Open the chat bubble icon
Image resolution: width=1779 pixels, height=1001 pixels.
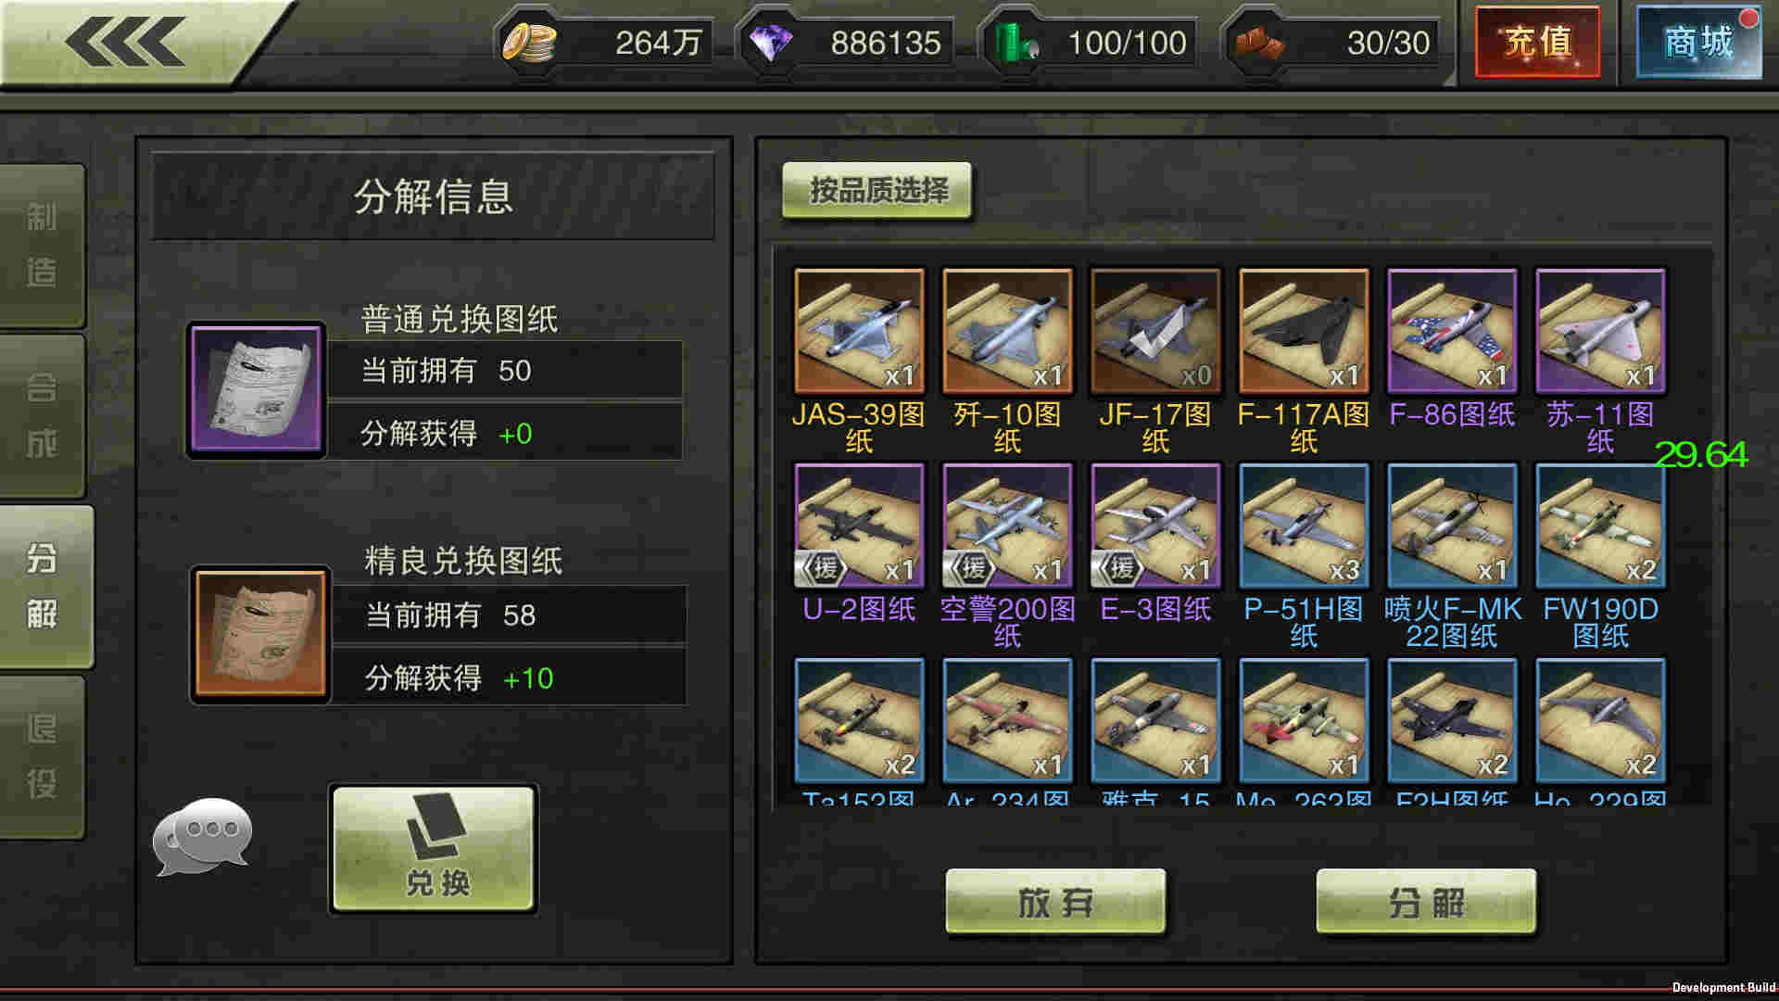tap(202, 836)
